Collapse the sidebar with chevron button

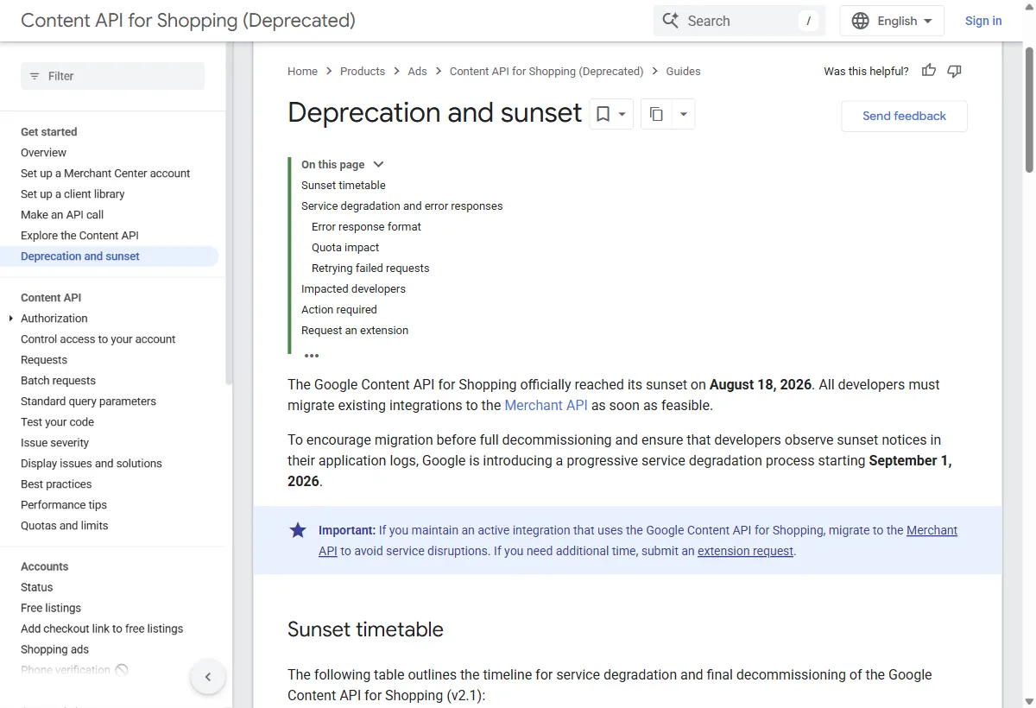coord(208,677)
